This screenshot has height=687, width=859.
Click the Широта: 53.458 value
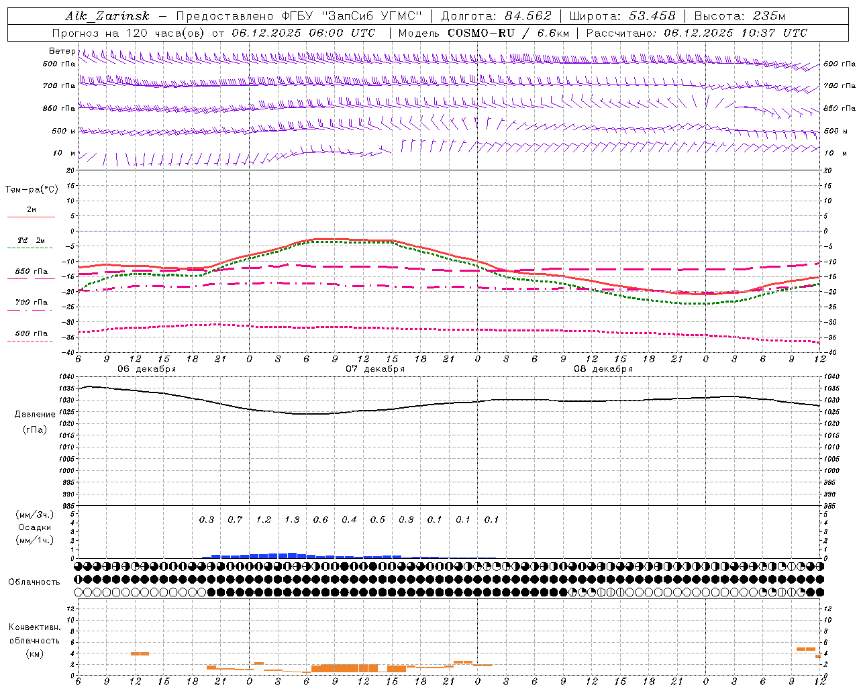(623, 16)
